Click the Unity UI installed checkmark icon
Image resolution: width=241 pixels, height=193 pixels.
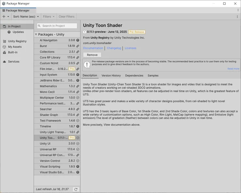(x=78, y=143)
